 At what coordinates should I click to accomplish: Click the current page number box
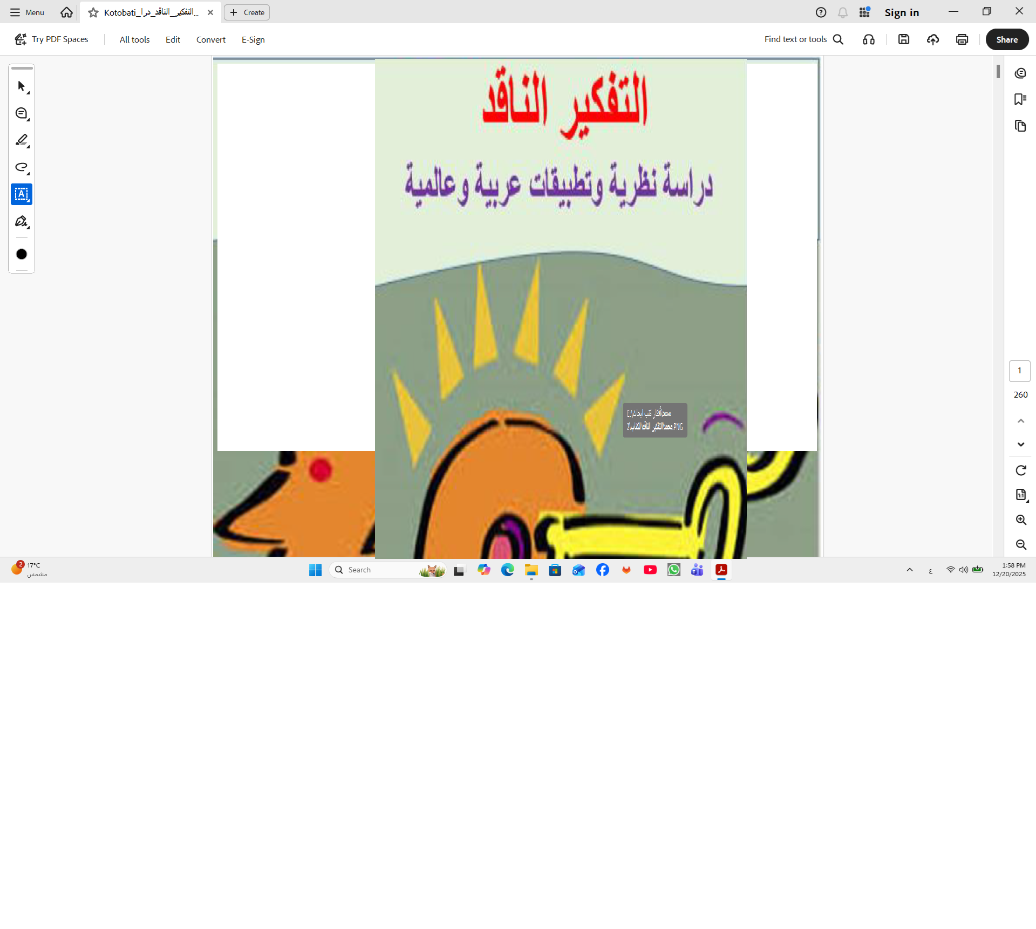[1020, 371]
